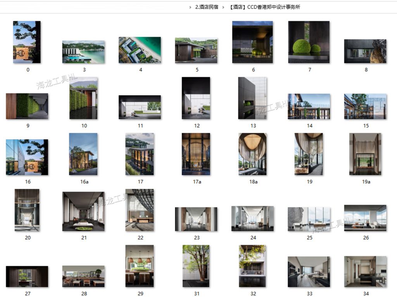Select thumbnail 14 with glass building
397x297 pixels.
pyautogui.click(x=309, y=106)
